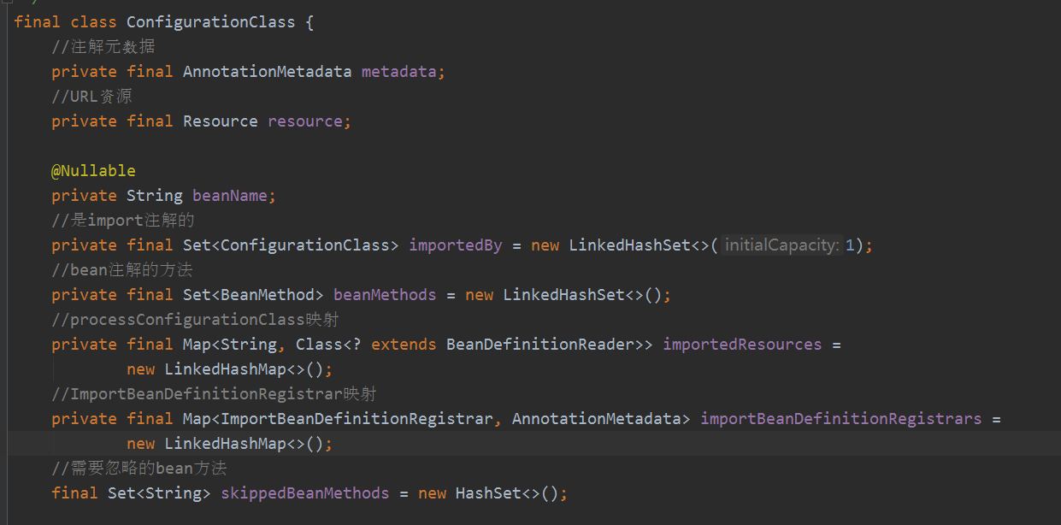Click the initialCapacity parameter hint
1061x525 pixels.
781,245
